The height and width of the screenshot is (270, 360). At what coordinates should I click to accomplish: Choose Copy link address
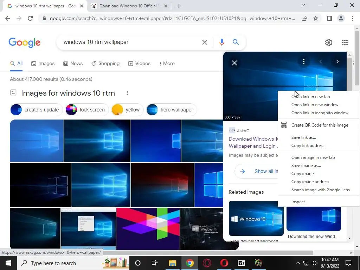[319, 145]
